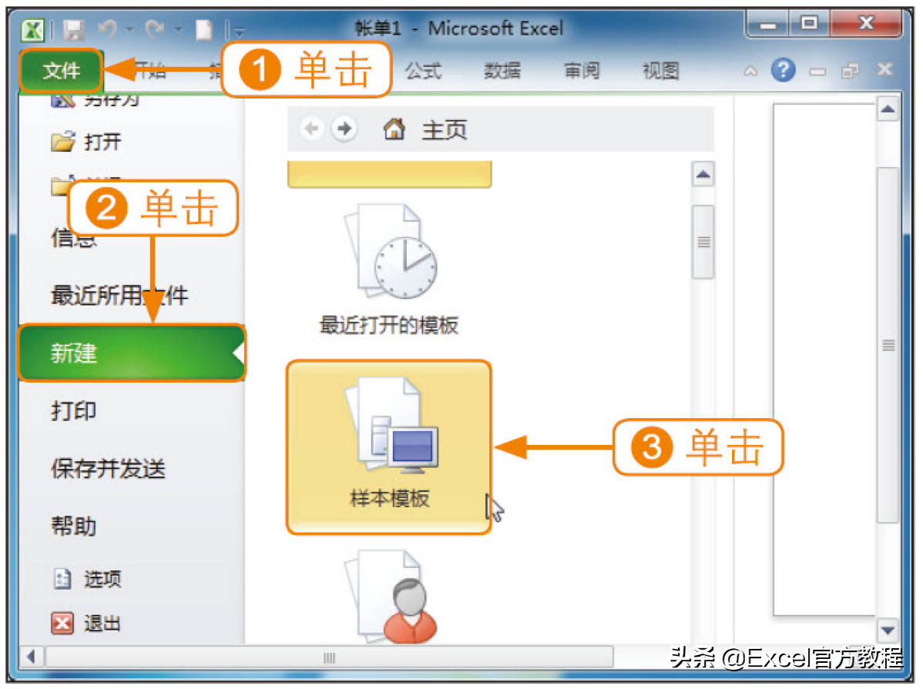Click the Save icon in quick access toolbar
Screen dimensions: 923x689
pos(75,29)
